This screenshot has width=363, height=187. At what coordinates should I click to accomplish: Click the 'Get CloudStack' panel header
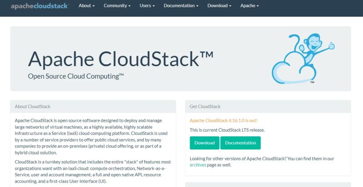tap(268, 106)
